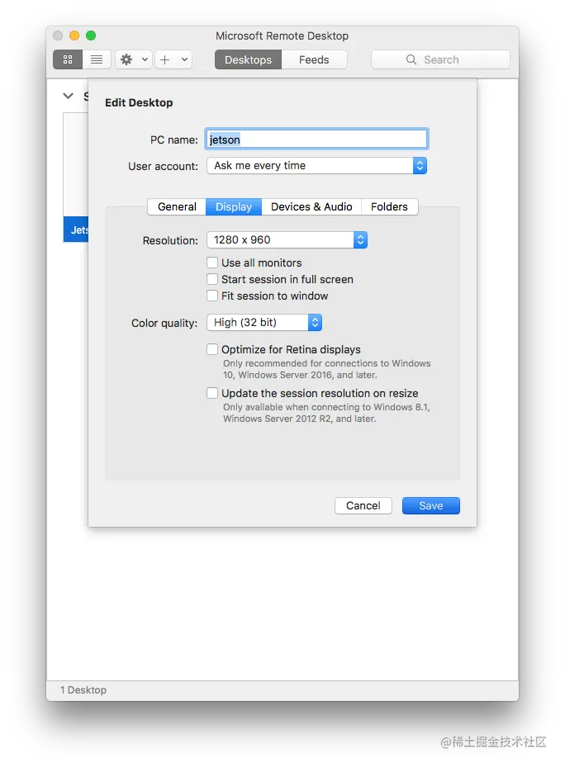The image size is (565, 767).
Task: Select the Jetson desktop thumbnail behind dialog
Action: coord(76,177)
